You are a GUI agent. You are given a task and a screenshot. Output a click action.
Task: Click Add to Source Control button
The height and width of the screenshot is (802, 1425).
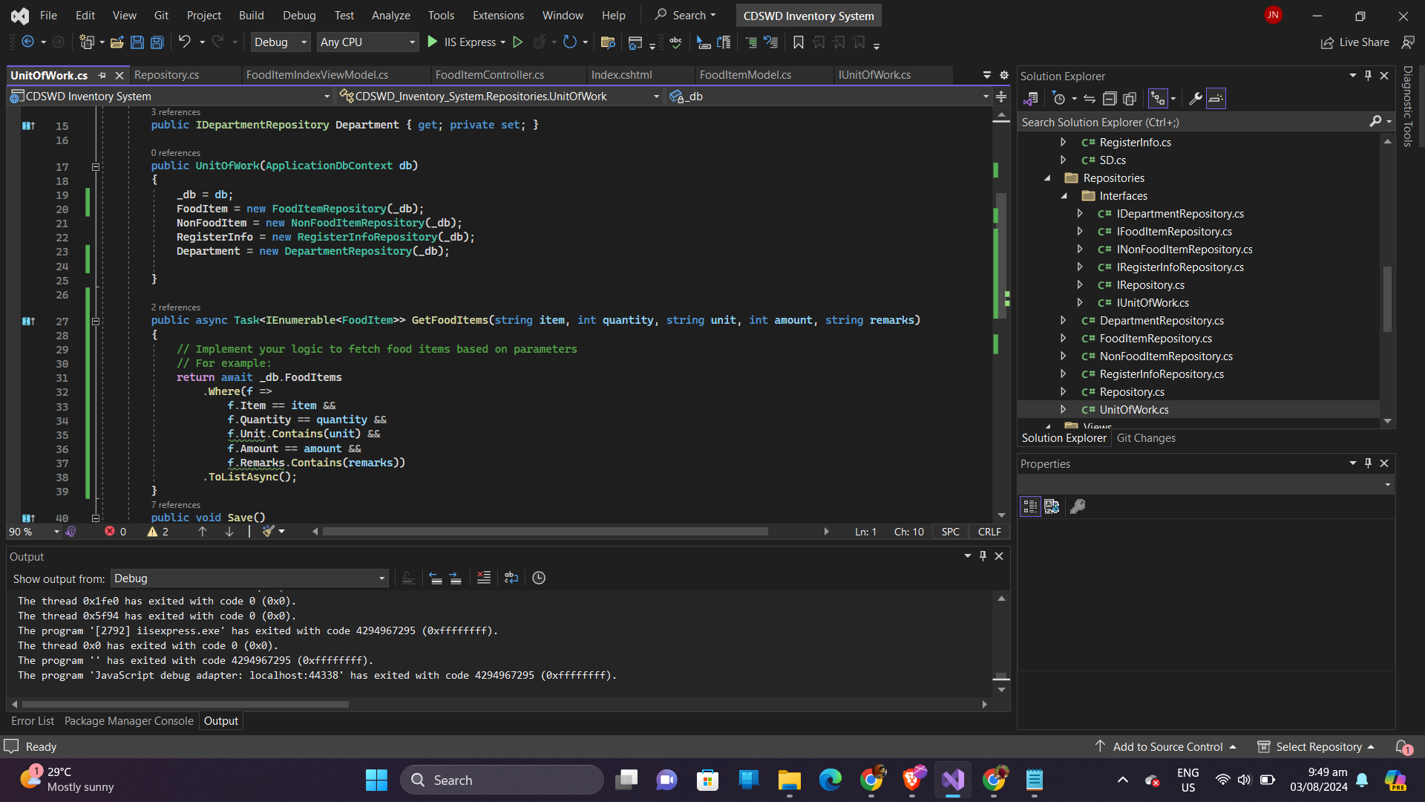click(x=1167, y=747)
